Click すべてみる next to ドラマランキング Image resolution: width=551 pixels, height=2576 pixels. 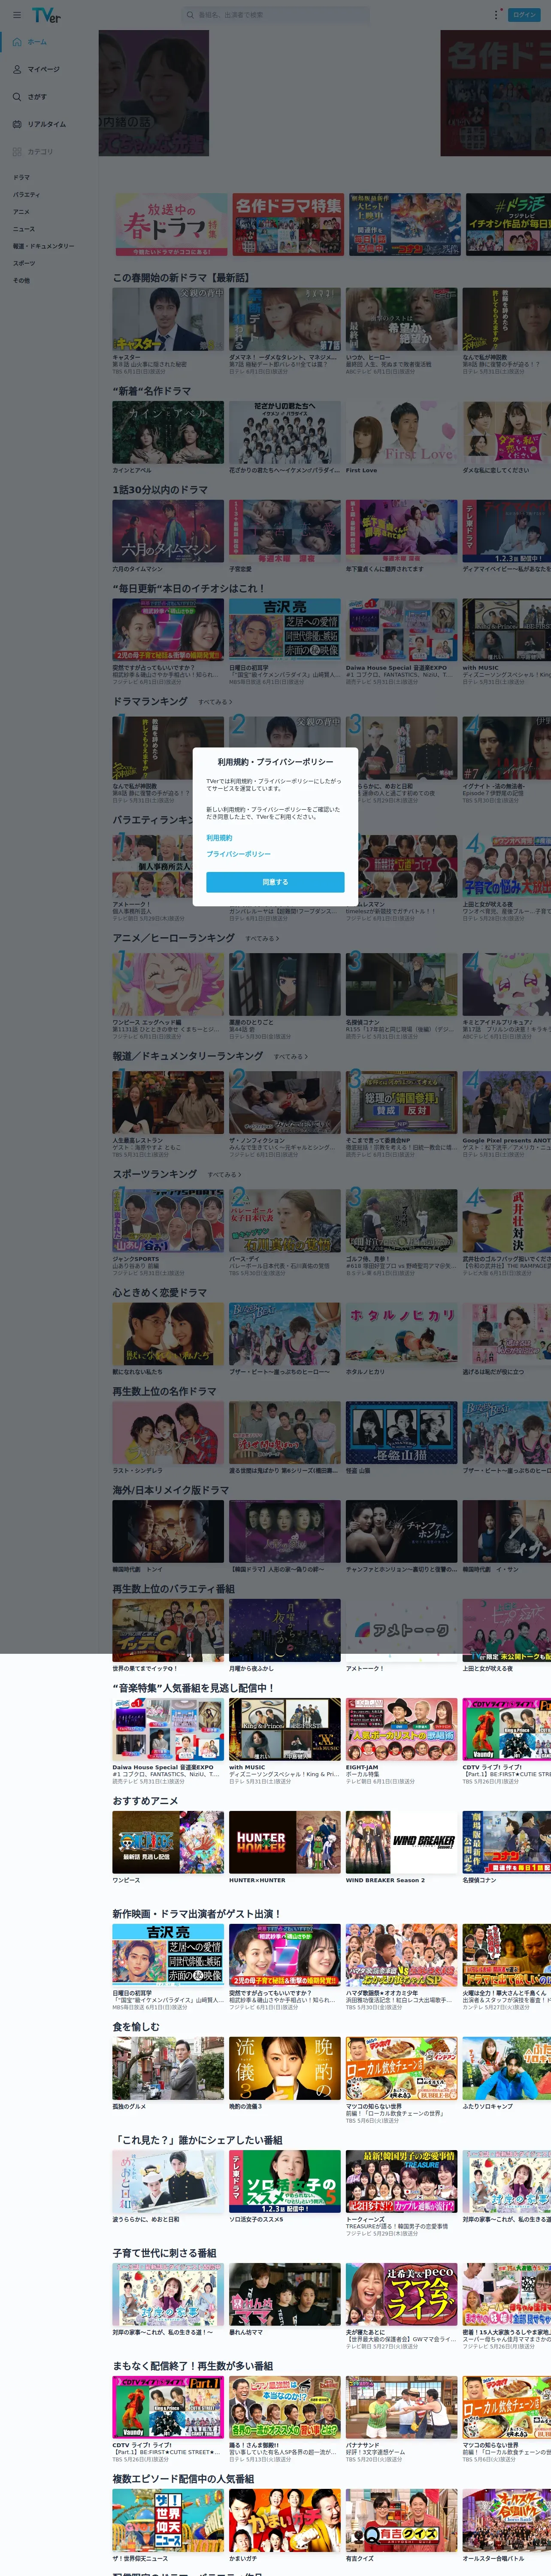215,702
